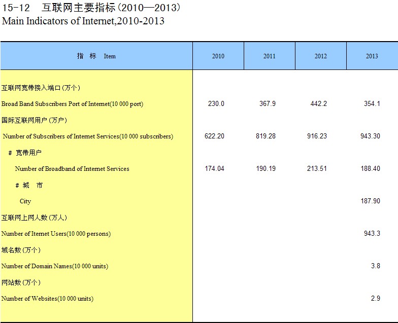The width and height of the screenshot is (398, 323).
Task: Click the 2010 column header
Action: point(218,56)
